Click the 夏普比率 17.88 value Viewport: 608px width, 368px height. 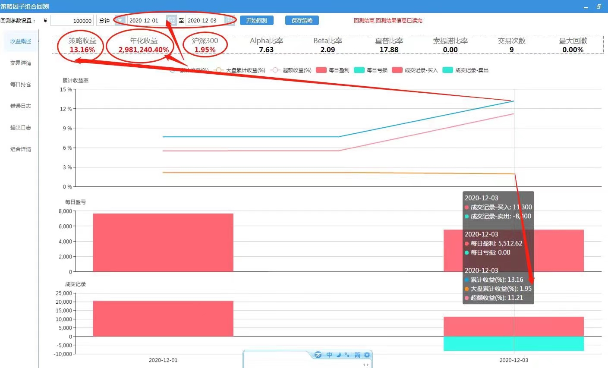tap(389, 50)
